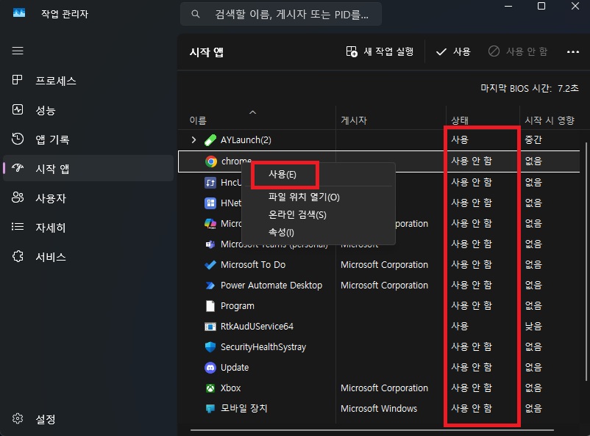The image size is (590, 436).
Task: Open the three-dot more options menu
Action: (x=572, y=52)
